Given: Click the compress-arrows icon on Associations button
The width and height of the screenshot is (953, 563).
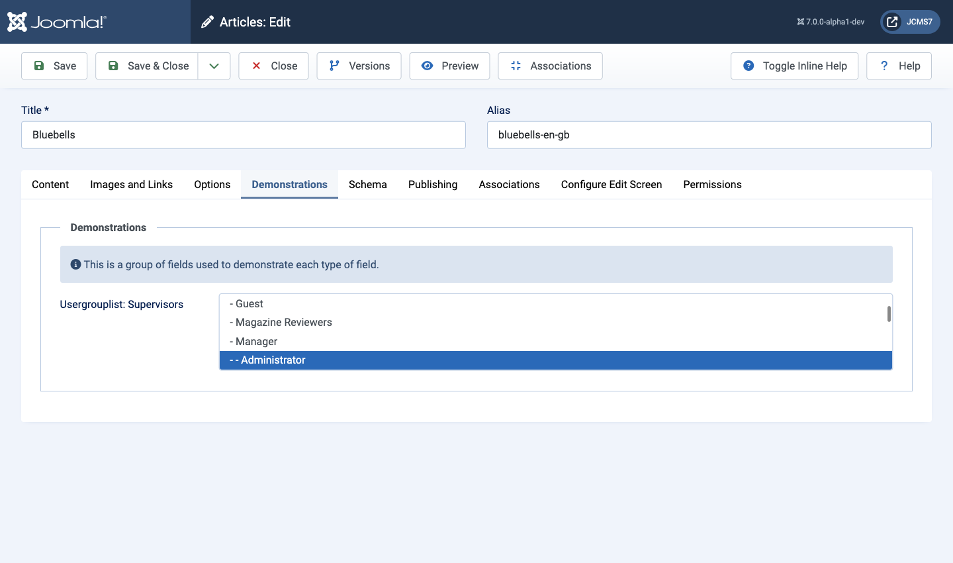Looking at the screenshot, I should [x=516, y=66].
